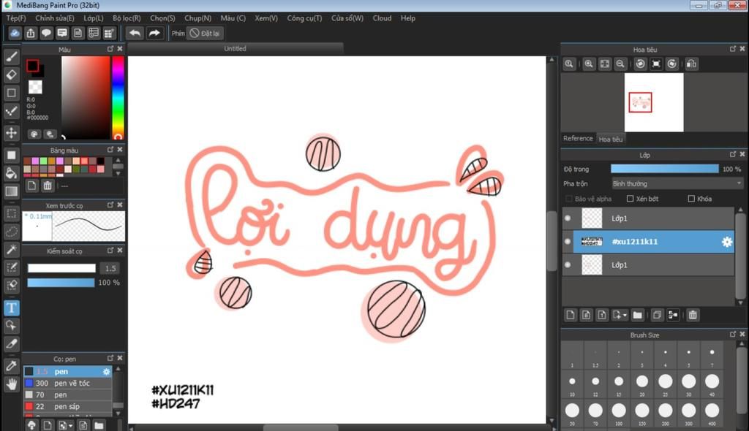Click the Redo arrow in toolbar
The image size is (749, 431).
154,33
